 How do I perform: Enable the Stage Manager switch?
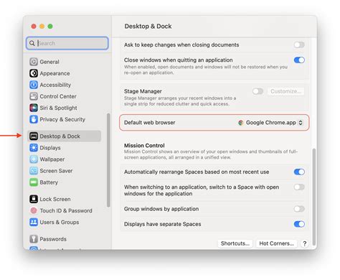258,91
